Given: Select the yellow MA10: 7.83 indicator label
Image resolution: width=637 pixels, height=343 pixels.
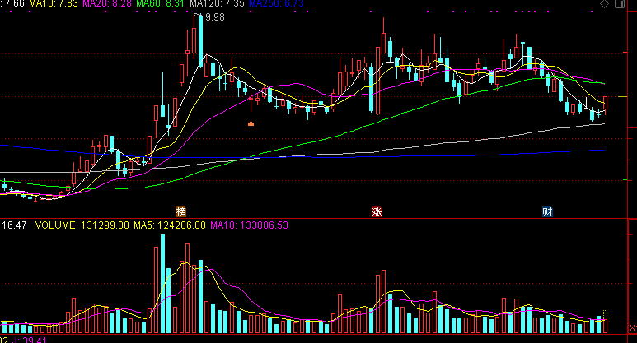Looking at the screenshot, I should tap(54, 3).
